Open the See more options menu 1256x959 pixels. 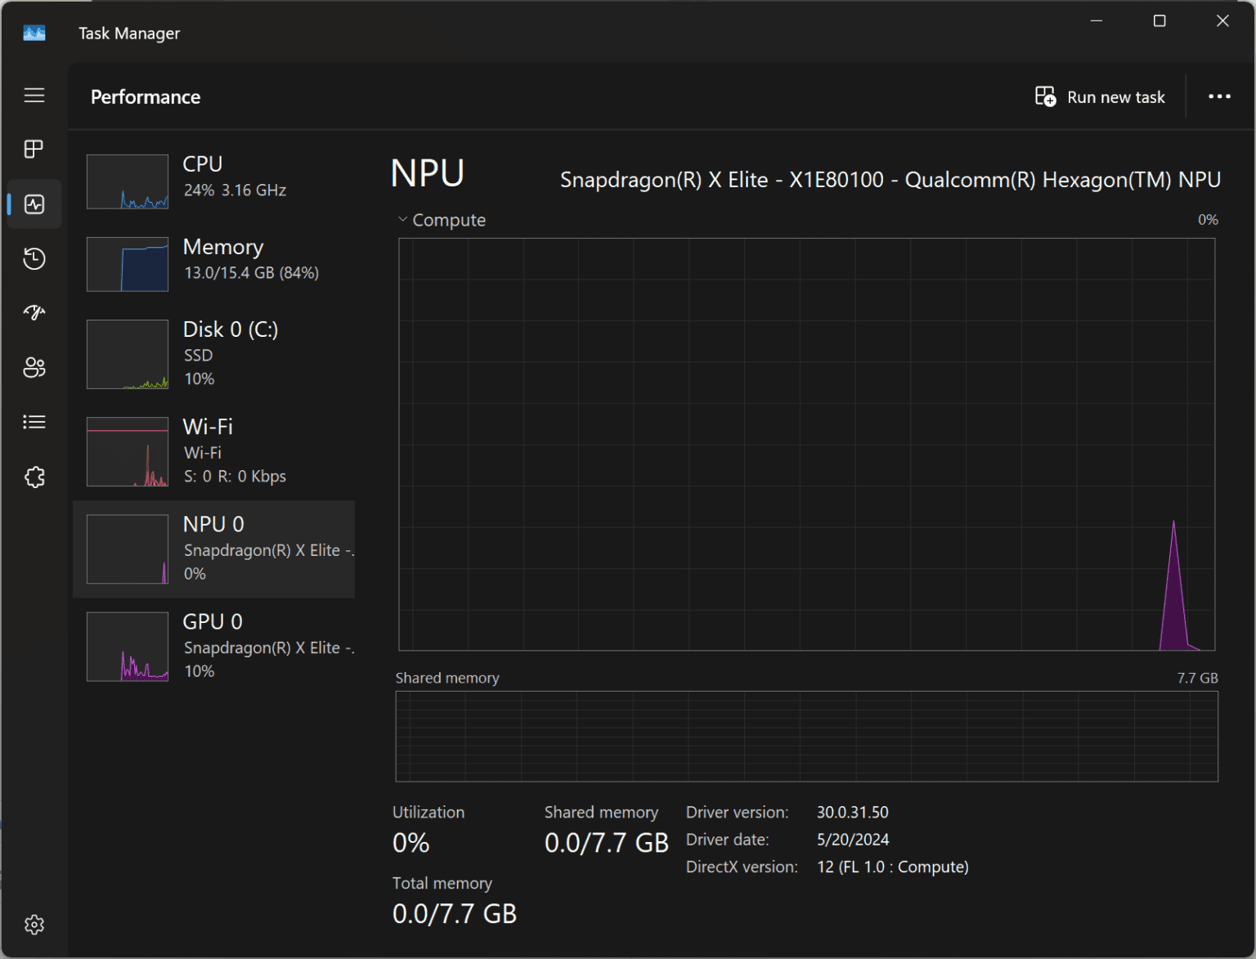click(1219, 96)
